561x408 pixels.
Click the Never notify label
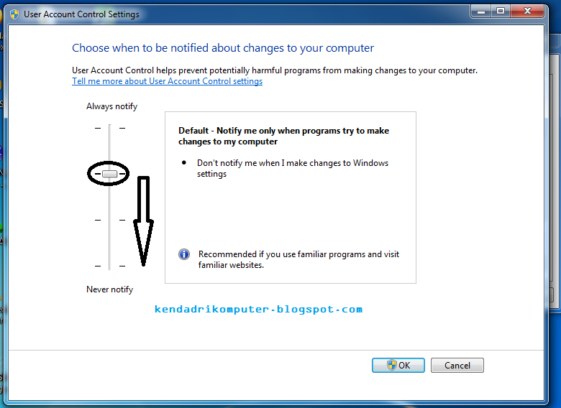(109, 289)
